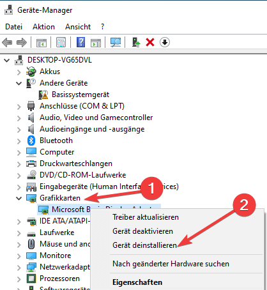Click the Bluetooth category icon
Image resolution: width=267 pixels, height=290 pixels.
(x=31, y=141)
